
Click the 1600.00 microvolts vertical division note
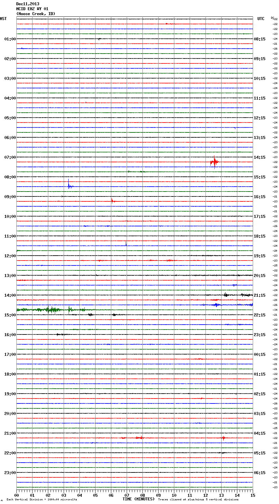[x=42, y=499]
